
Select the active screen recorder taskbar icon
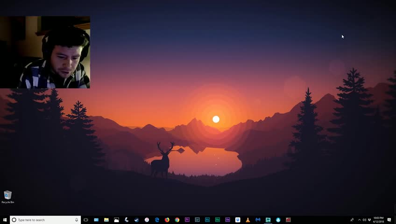coord(268,220)
